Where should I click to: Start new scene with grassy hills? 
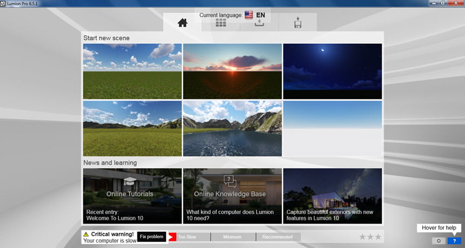tap(132, 128)
